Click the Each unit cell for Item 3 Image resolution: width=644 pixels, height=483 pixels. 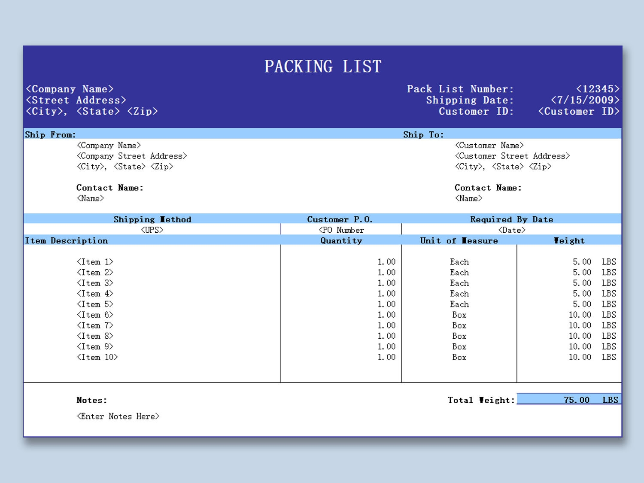click(x=459, y=283)
